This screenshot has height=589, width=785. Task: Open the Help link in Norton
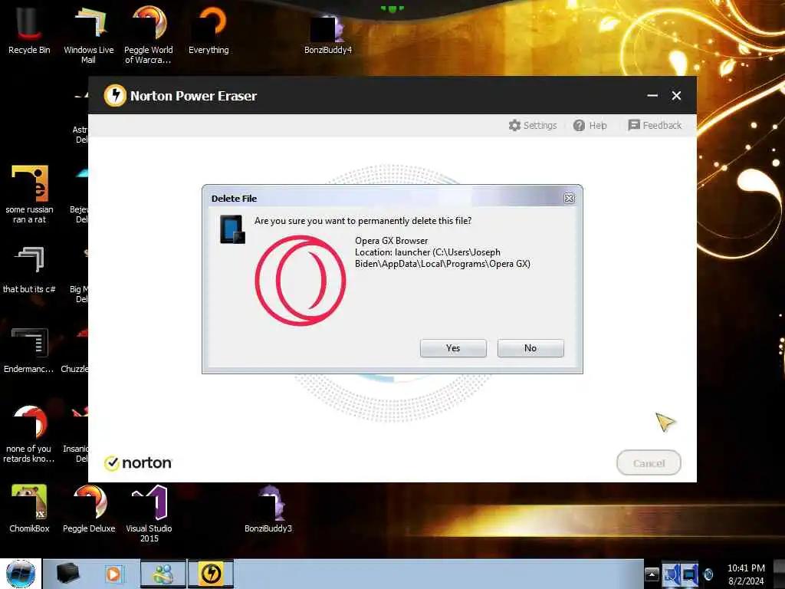(590, 125)
